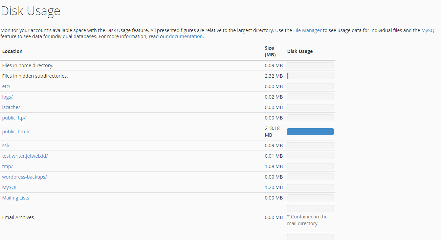Read the documentation link
Image resolution: width=441 pixels, height=240 pixels.
[x=185, y=36]
